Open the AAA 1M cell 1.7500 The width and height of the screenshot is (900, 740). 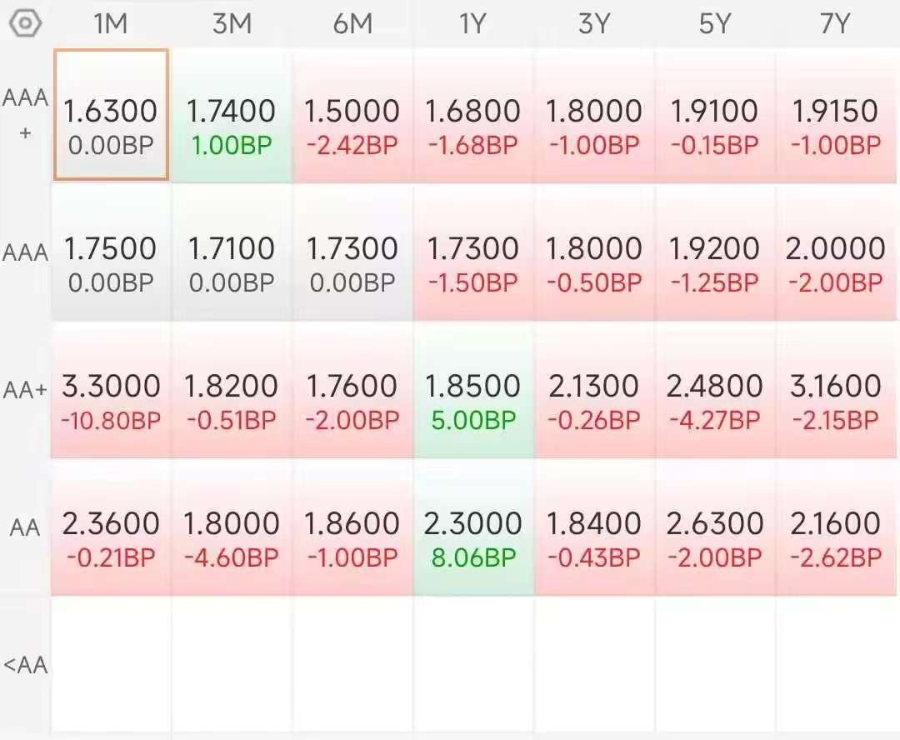pyautogui.click(x=112, y=252)
